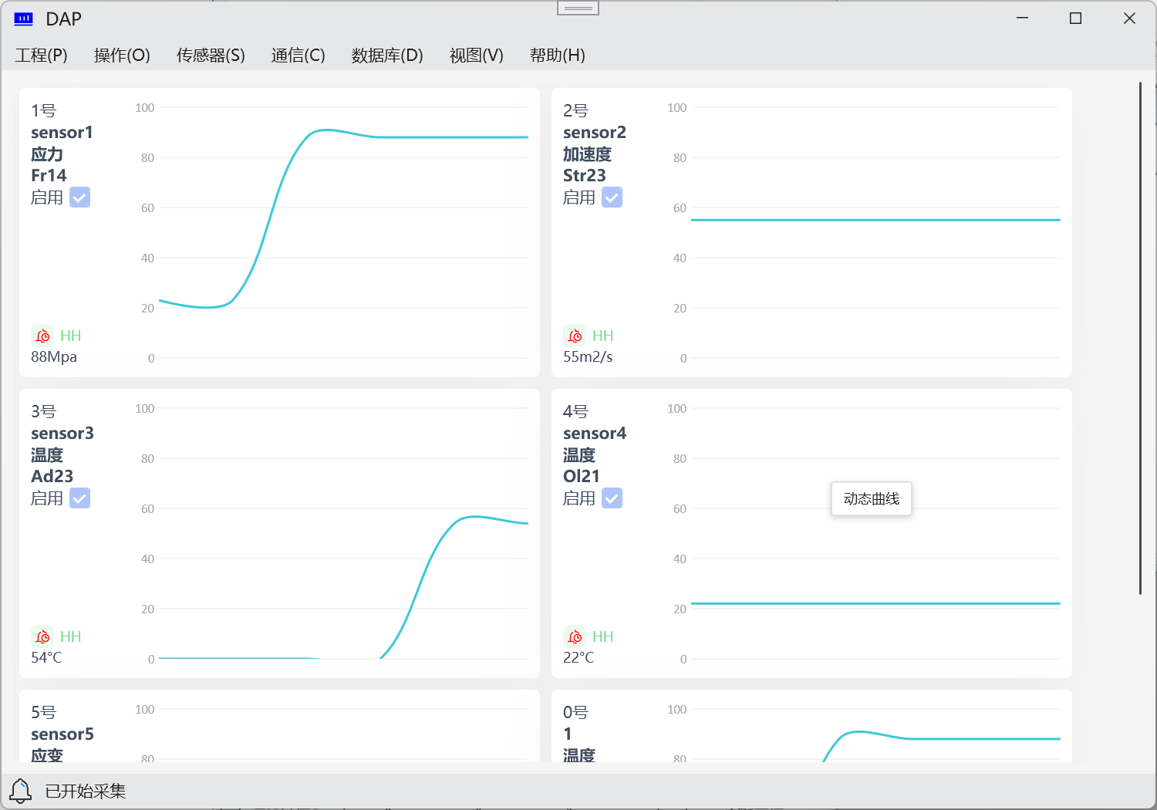The image size is (1157, 810).
Task: Click the HH alarm level on sensor2 card
Action: coord(602,336)
